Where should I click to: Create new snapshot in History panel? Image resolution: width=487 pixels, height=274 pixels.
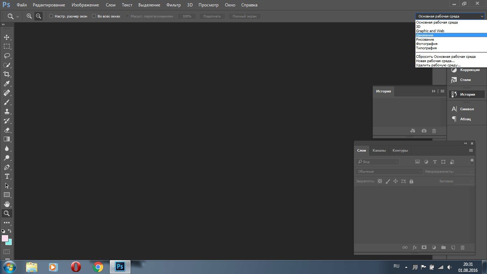[x=424, y=131]
